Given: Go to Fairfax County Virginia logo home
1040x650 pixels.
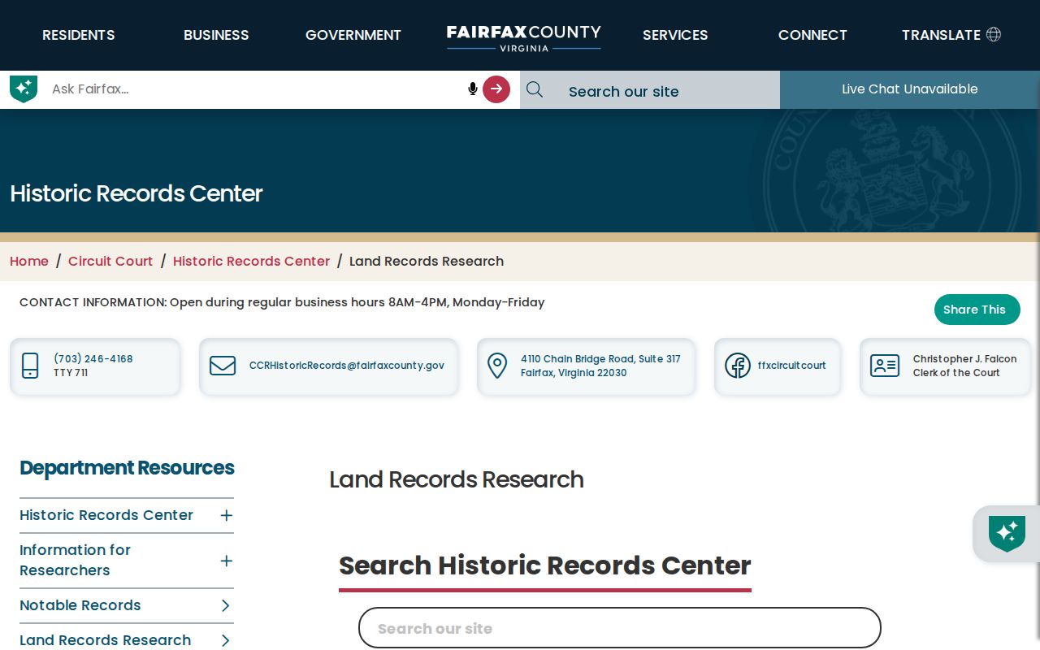Looking at the screenshot, I should click(x=524, y=37).
